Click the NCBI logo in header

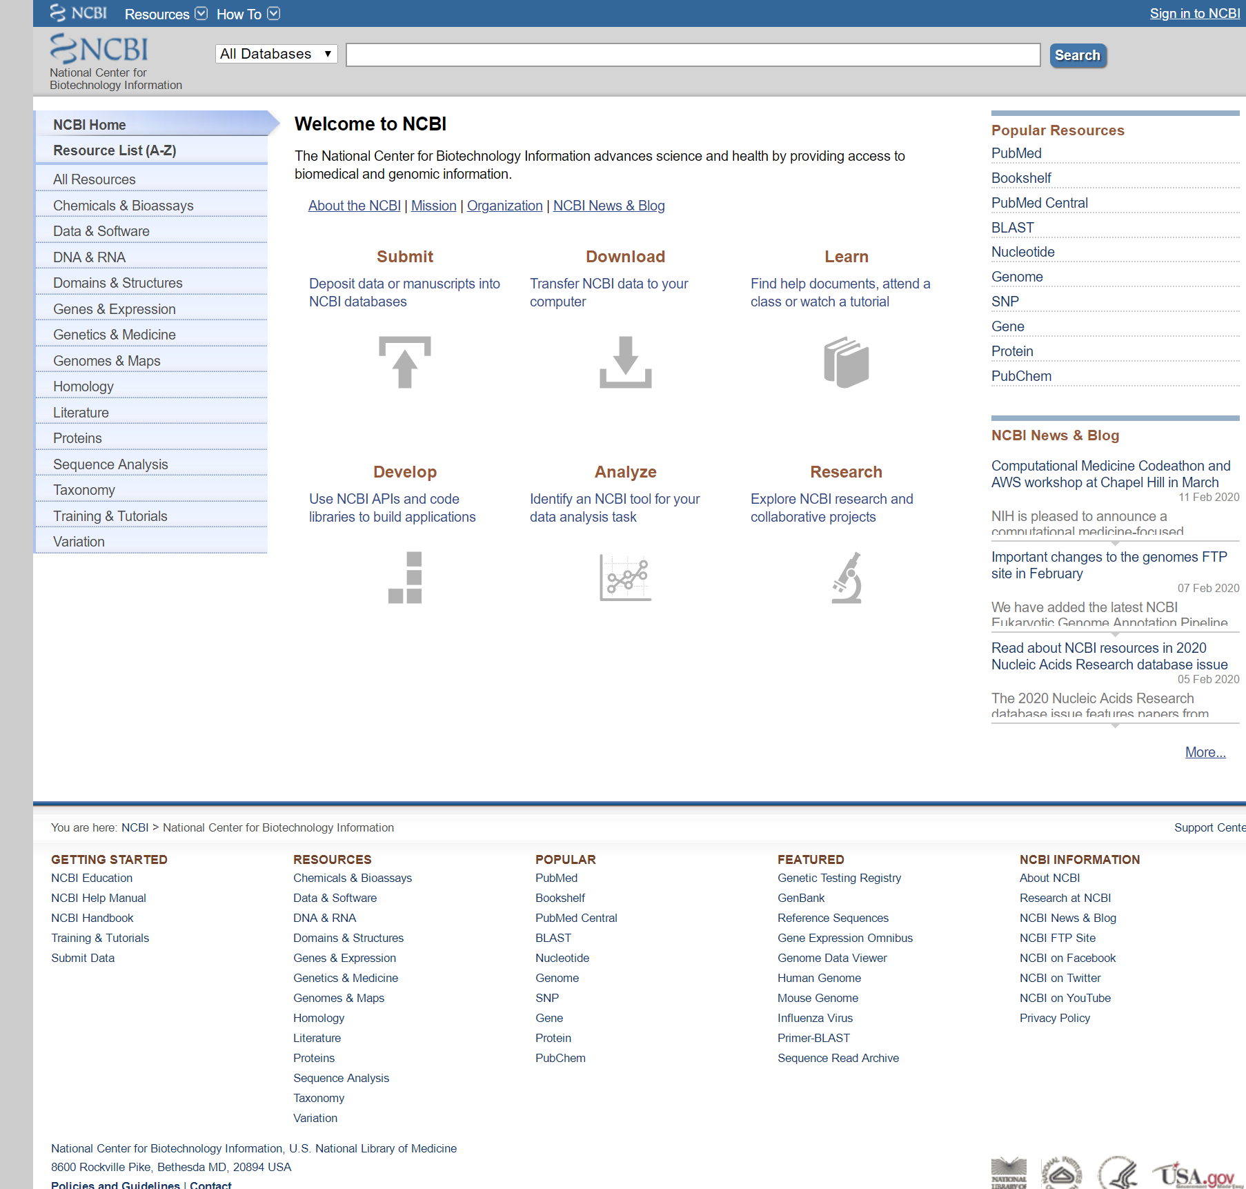tap(99, 50)
